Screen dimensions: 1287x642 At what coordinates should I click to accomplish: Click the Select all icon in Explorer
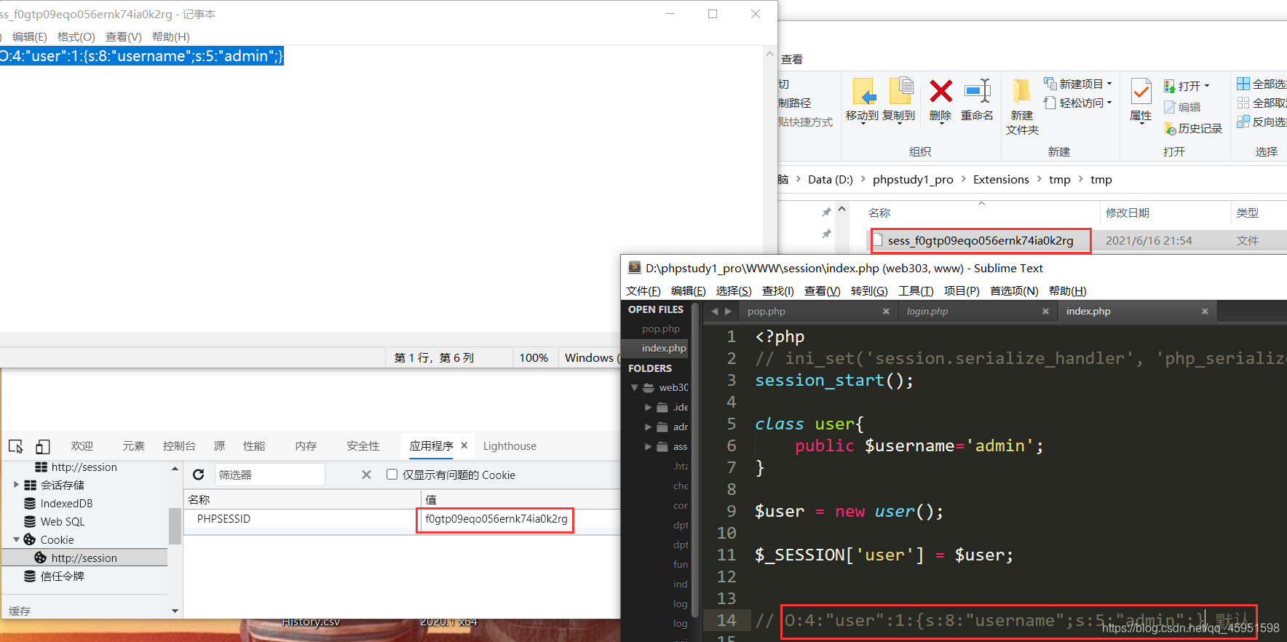(1243, 84)
